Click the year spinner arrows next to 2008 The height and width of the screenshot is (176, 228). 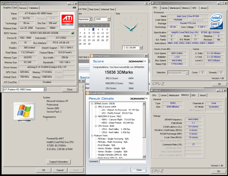coord(109,19)
